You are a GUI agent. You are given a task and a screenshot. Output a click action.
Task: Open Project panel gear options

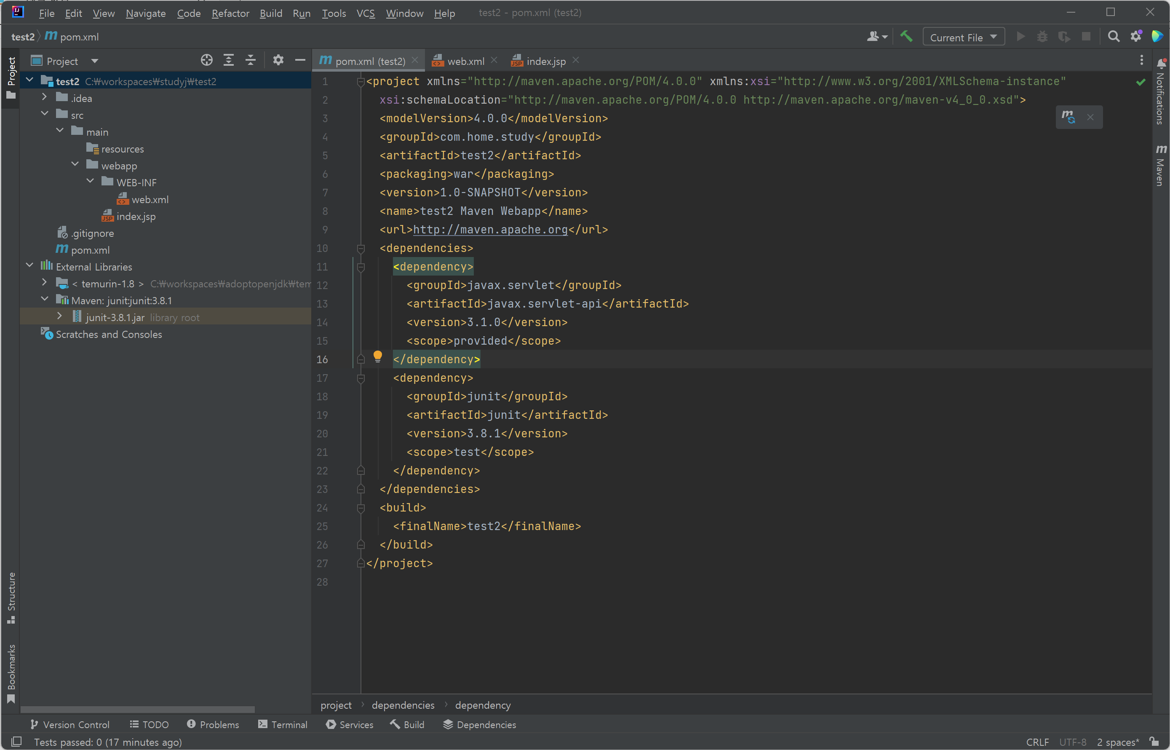tap(278, 60)
